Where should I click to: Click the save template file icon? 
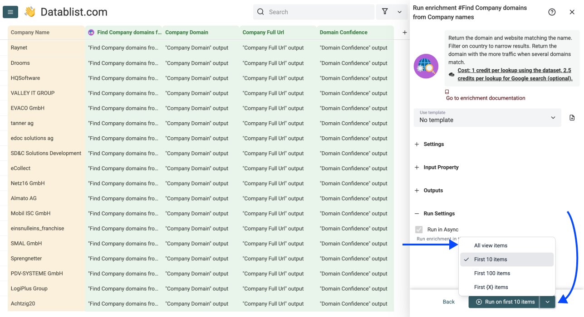pos(572,118)
